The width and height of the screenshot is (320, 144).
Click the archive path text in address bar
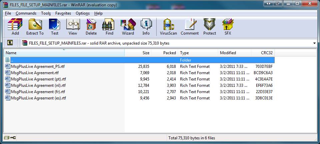pyautogui.click(x=99, y=43)
